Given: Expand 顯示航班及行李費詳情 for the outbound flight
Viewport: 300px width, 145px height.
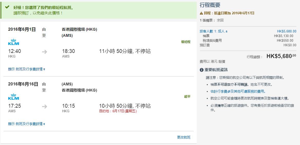Looking at the screenshot, I should click(27, 69).
